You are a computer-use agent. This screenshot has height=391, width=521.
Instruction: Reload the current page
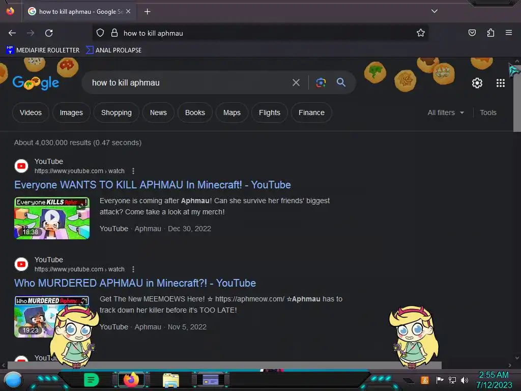point(49,33)
